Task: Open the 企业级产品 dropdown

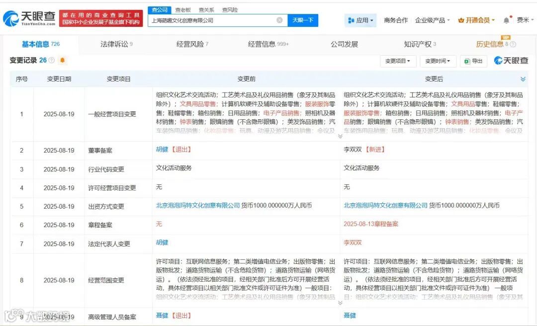Action: (x=432, y=20)
